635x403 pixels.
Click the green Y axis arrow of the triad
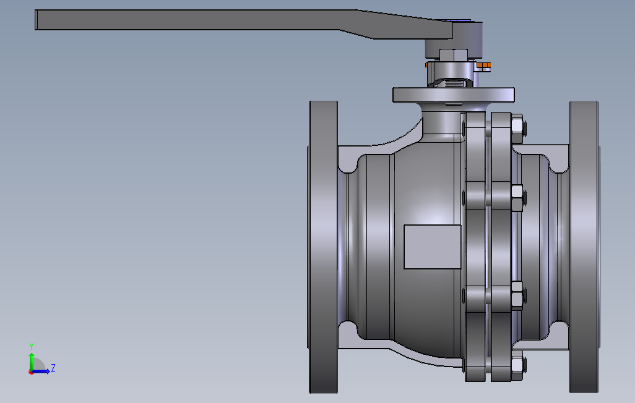pyautogui.click(x=32, y=362)
